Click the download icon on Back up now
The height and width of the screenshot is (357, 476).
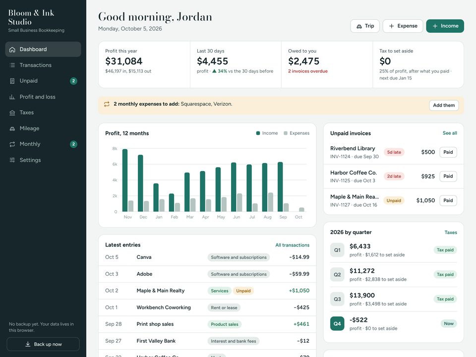[28, 344]
